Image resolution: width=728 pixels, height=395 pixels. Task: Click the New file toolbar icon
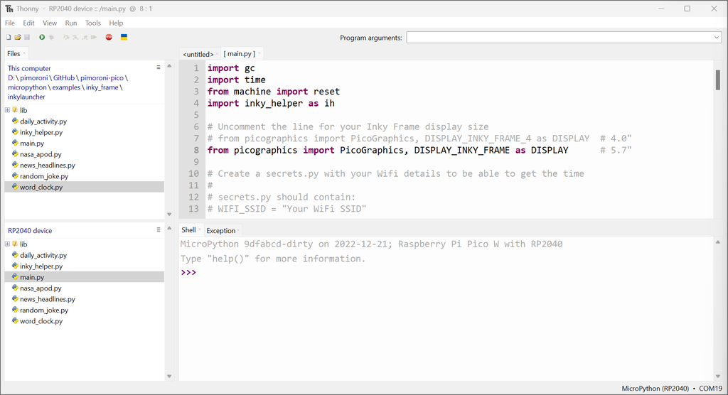(9, 37)
